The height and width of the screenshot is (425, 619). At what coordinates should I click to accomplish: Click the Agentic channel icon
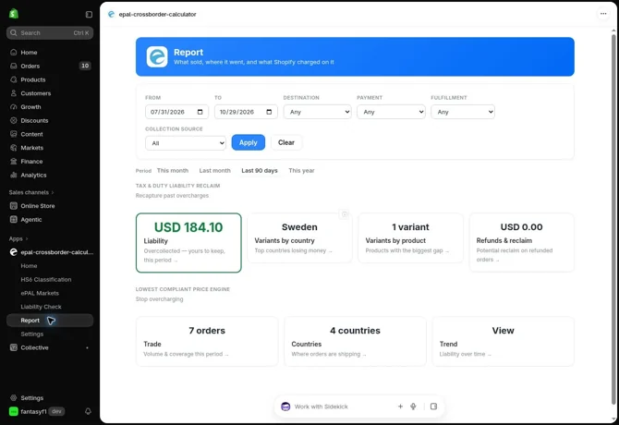14,219
